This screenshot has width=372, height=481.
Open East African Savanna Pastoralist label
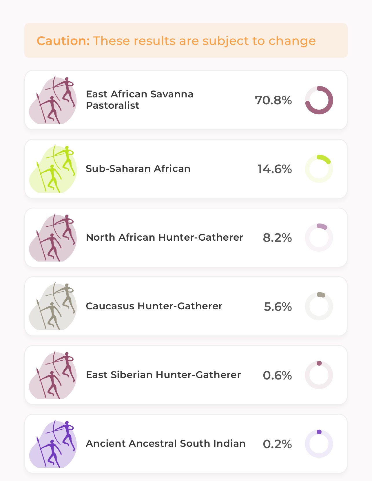(x=140, y=100)
